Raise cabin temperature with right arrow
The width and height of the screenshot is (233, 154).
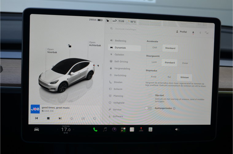tap(74, 130)
